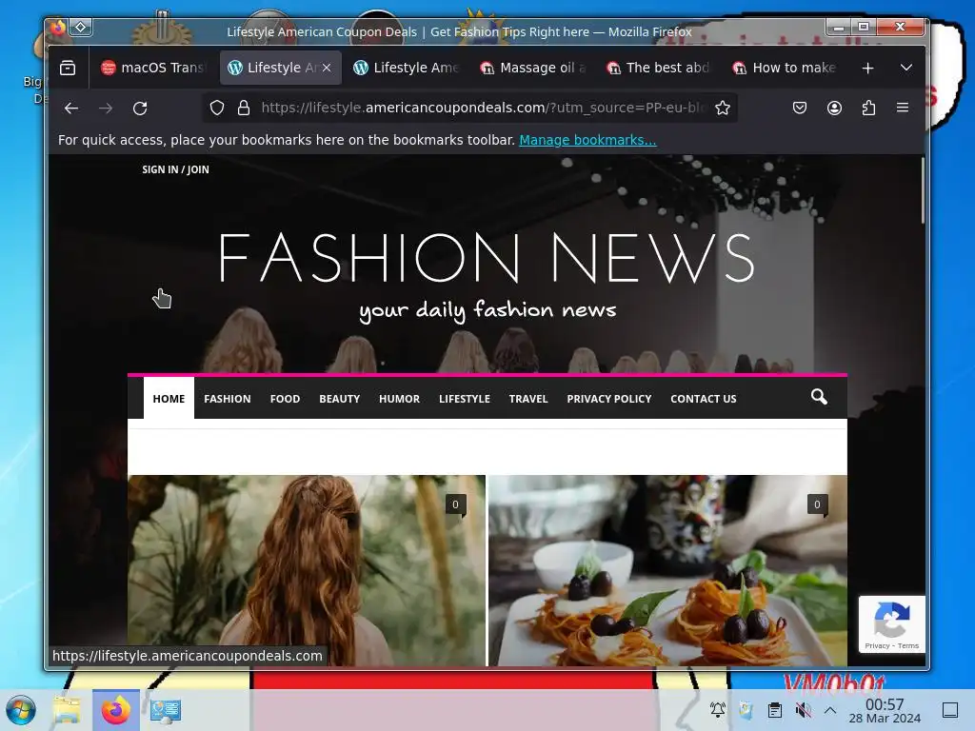This screenshot has height=731, width=975.
Task: Switch to the Massage oil tab
Action: (x=533, y=68)
